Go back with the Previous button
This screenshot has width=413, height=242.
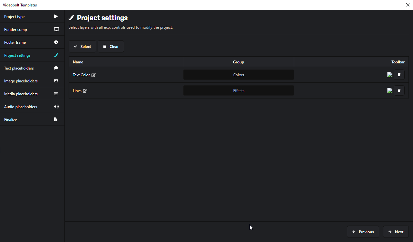pos(363,232)
